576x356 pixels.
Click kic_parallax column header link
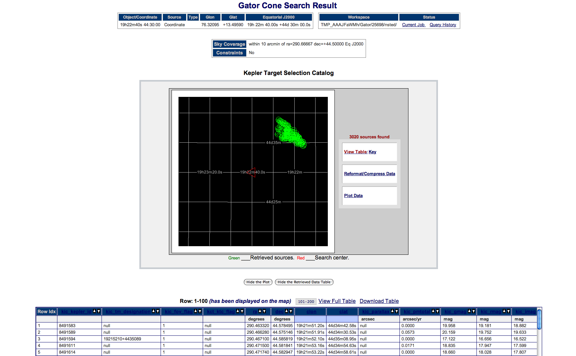pos(376,312)
